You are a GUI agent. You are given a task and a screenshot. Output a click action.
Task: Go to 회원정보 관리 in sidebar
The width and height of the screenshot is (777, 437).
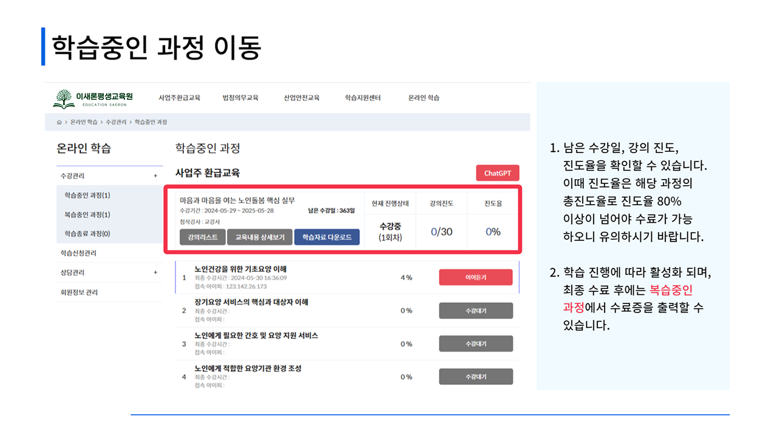tap(79, 292)
